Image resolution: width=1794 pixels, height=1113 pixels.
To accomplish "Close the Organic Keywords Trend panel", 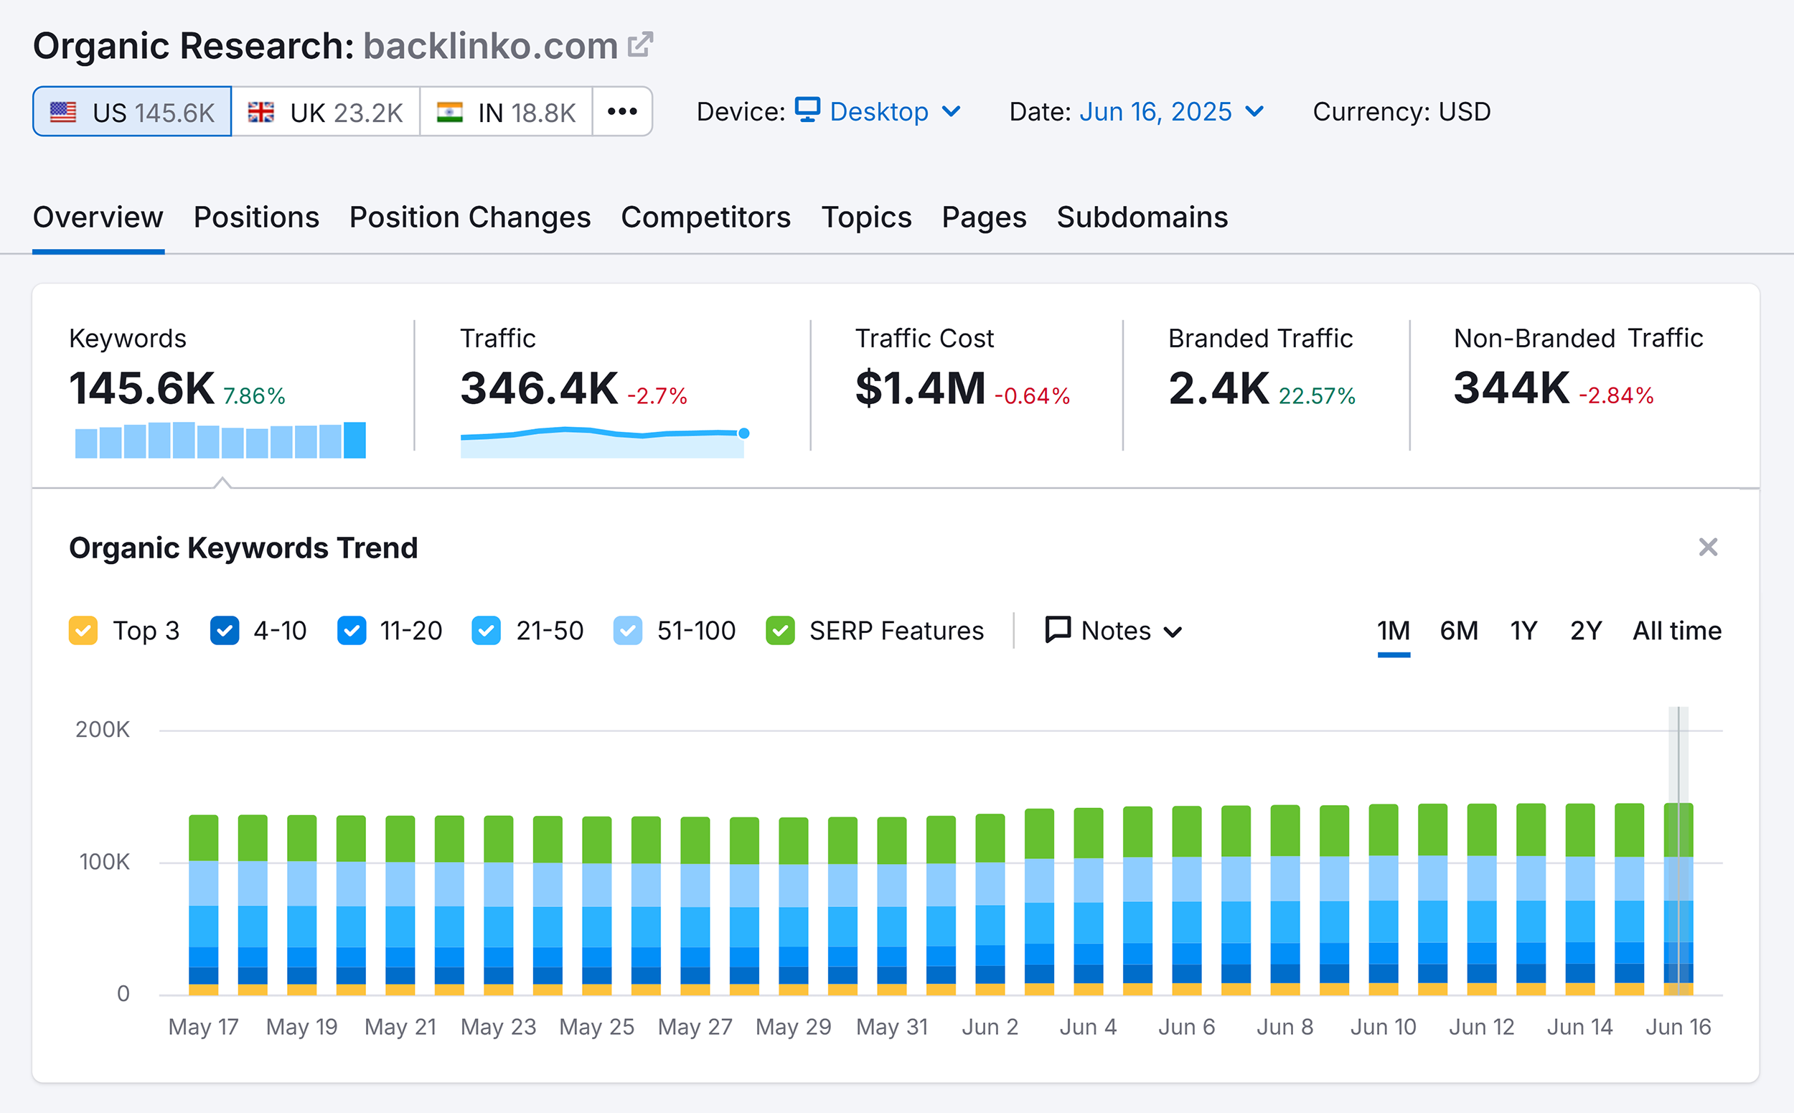I will pos(1708,548).
